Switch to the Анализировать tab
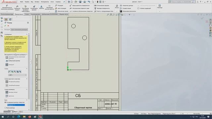 click(x=35, y=14)
